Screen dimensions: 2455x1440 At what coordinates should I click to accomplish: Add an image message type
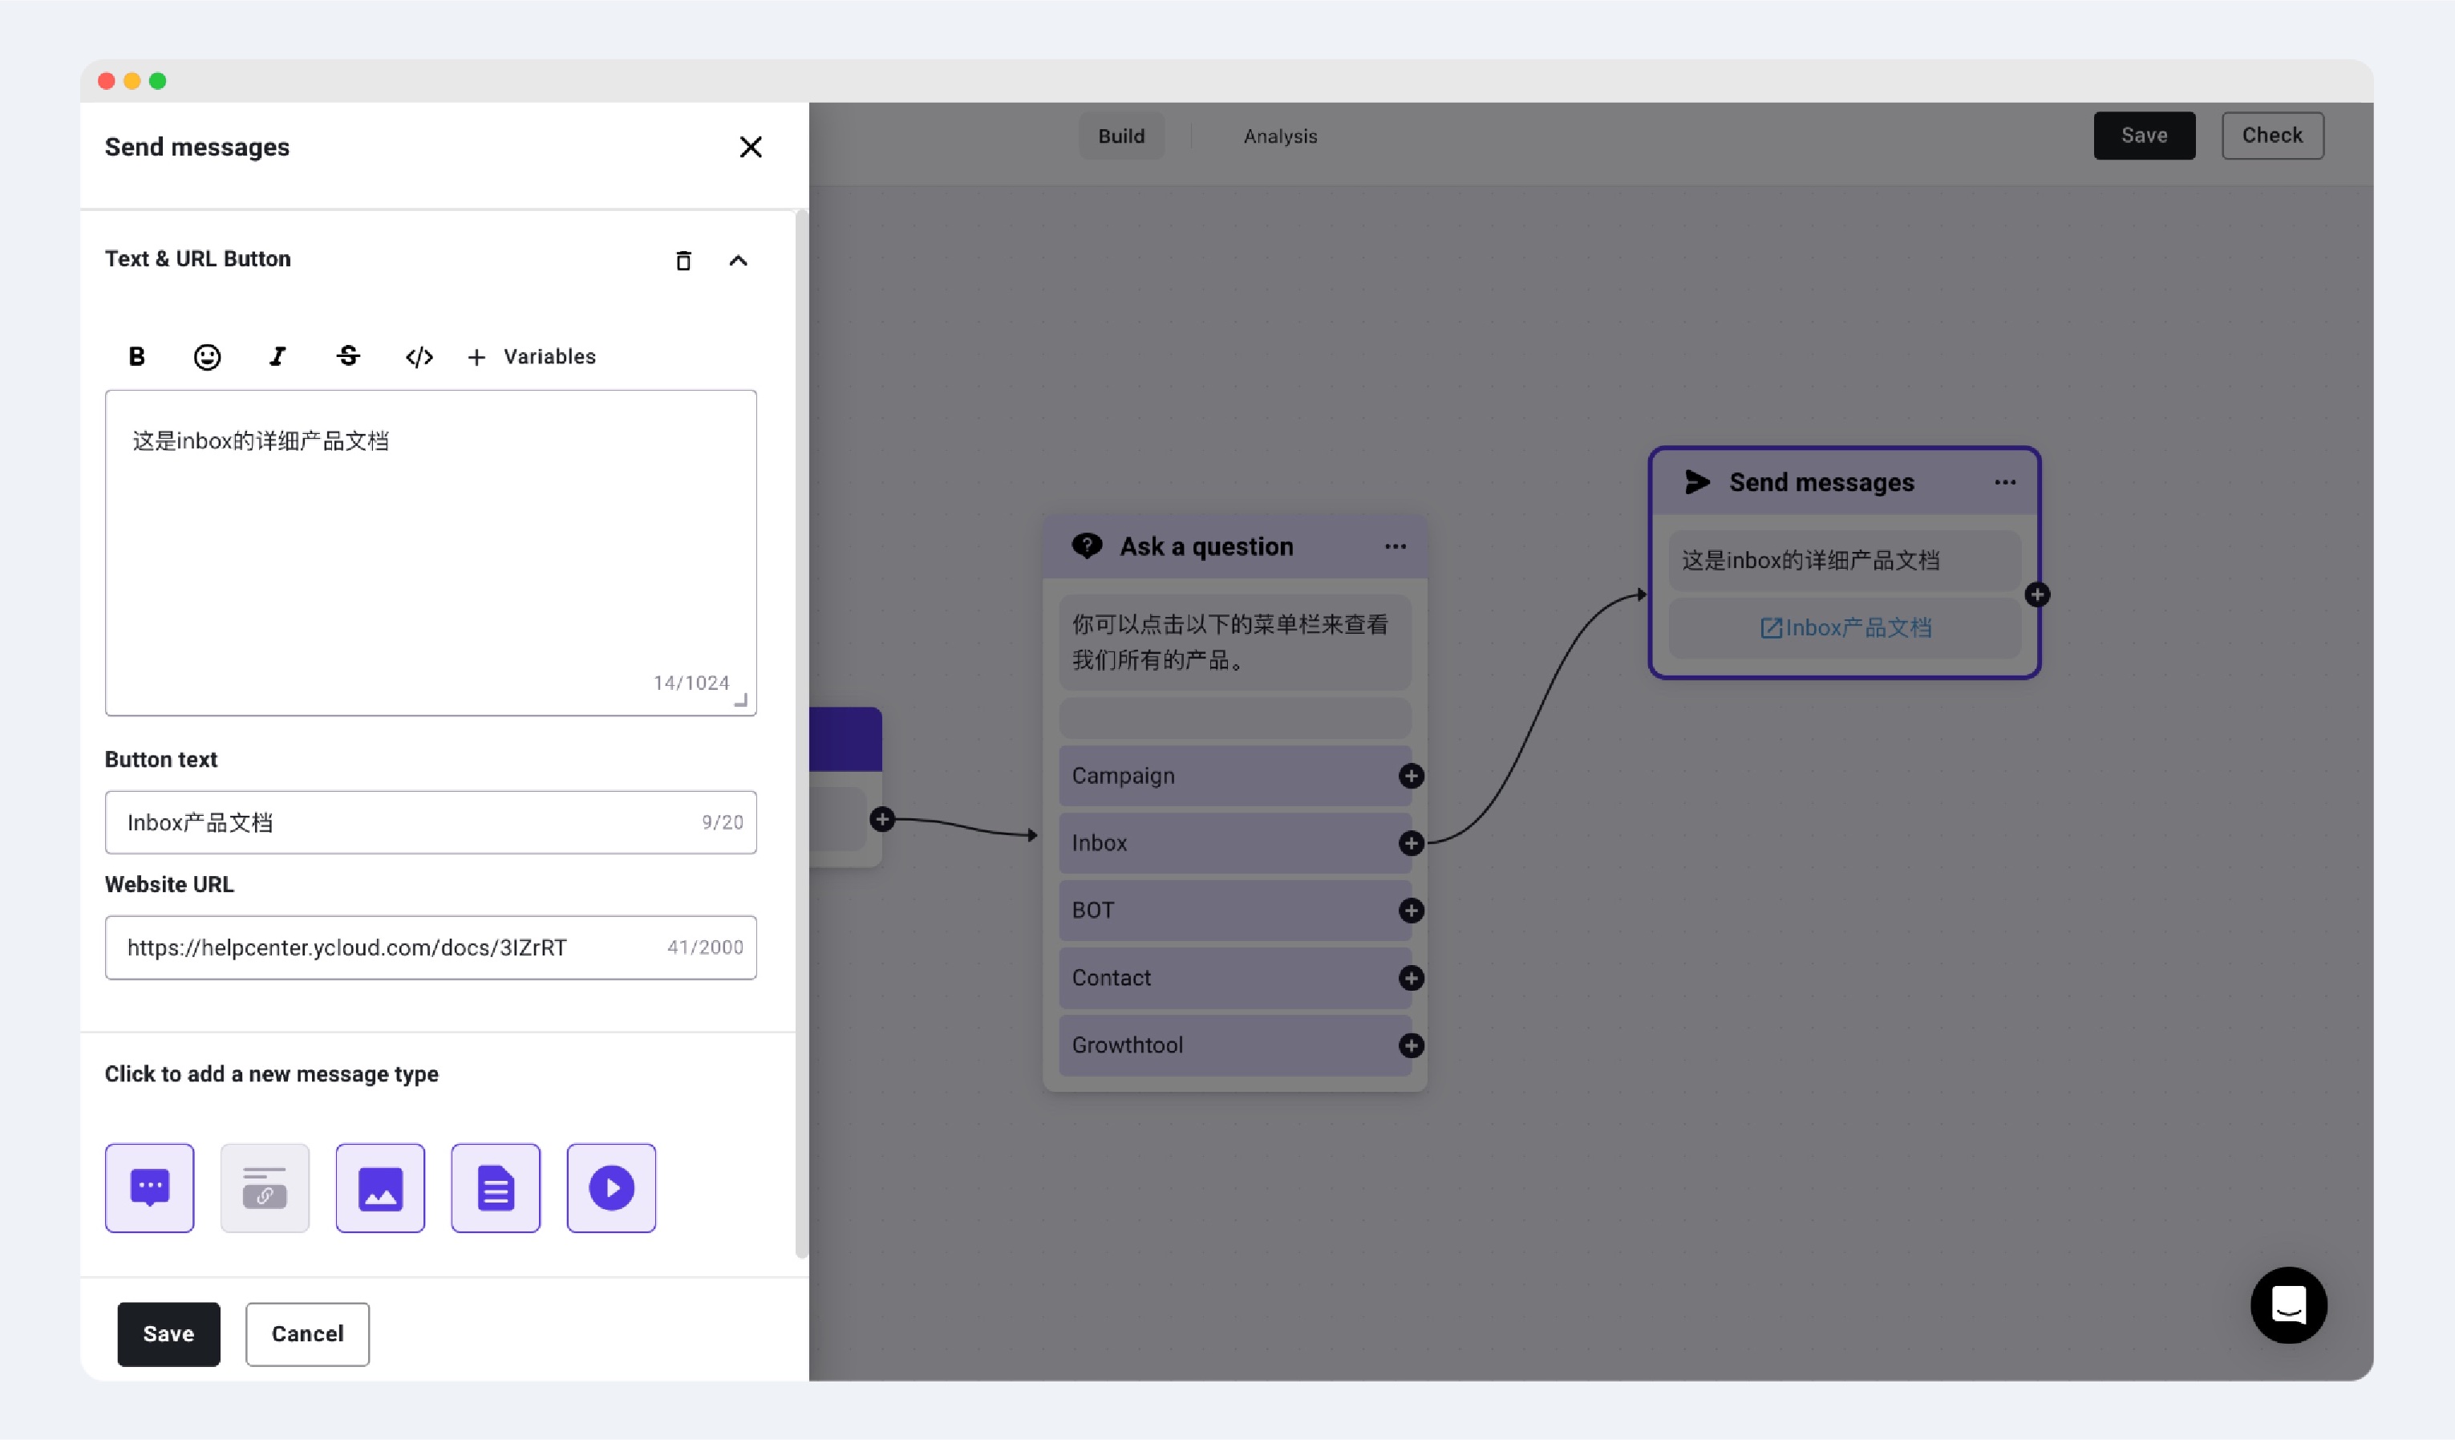click(x=380, y=1187)
